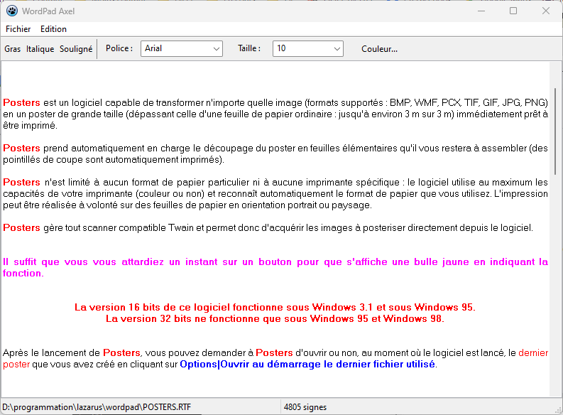Click the window resize grip in status bar
563x415 pixels.
tap(558, 410)
